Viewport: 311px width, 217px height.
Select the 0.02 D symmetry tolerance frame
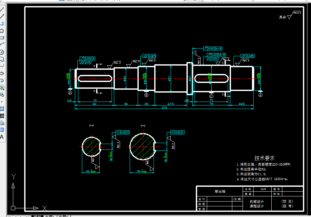pos(123,132)
